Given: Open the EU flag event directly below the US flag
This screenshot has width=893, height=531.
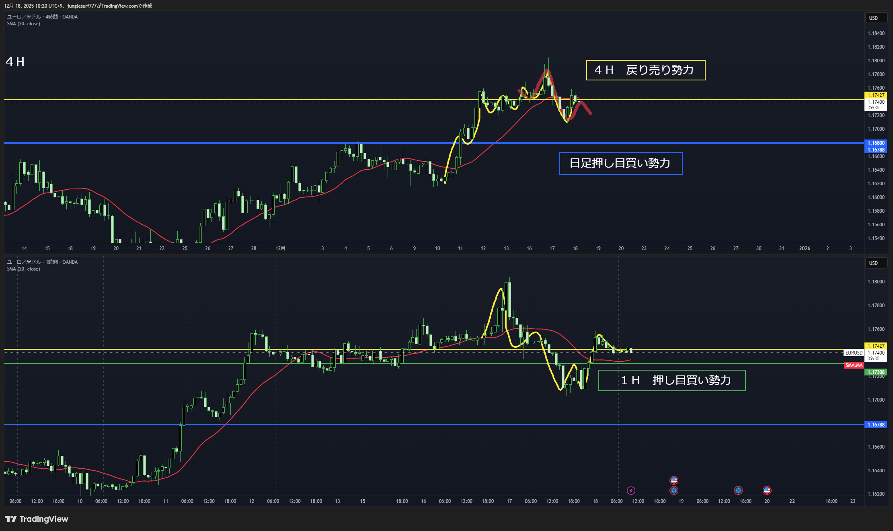Looking at the screenshot, I should click(x=674, y=490).
